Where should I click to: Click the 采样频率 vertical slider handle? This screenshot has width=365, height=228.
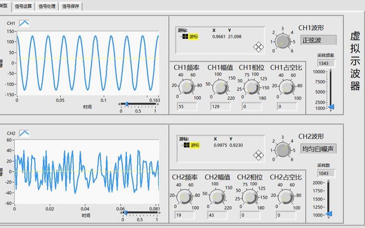click(x=331, y=107)
